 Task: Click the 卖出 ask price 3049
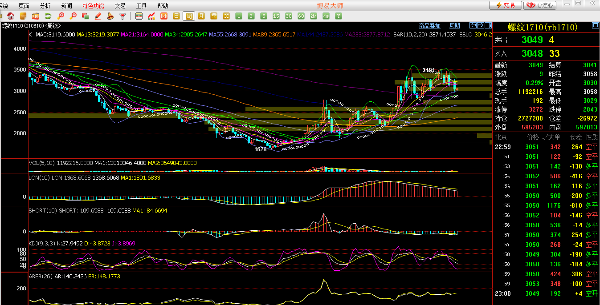tap(532, 40)
